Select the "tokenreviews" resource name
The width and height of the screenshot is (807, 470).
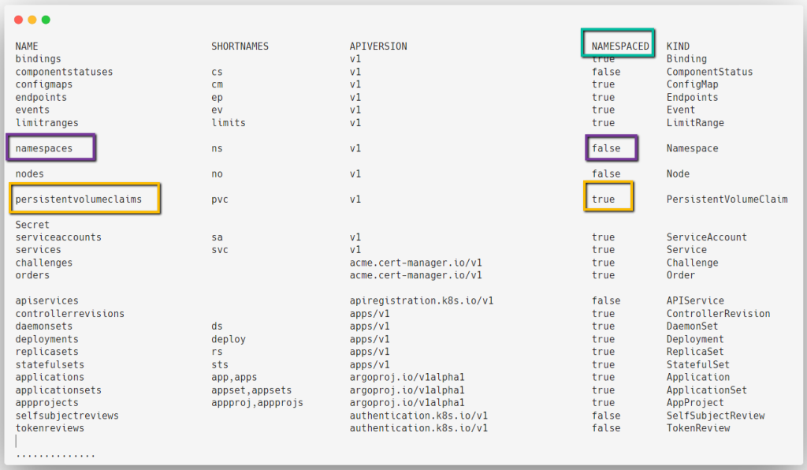[x=47, y=427]
